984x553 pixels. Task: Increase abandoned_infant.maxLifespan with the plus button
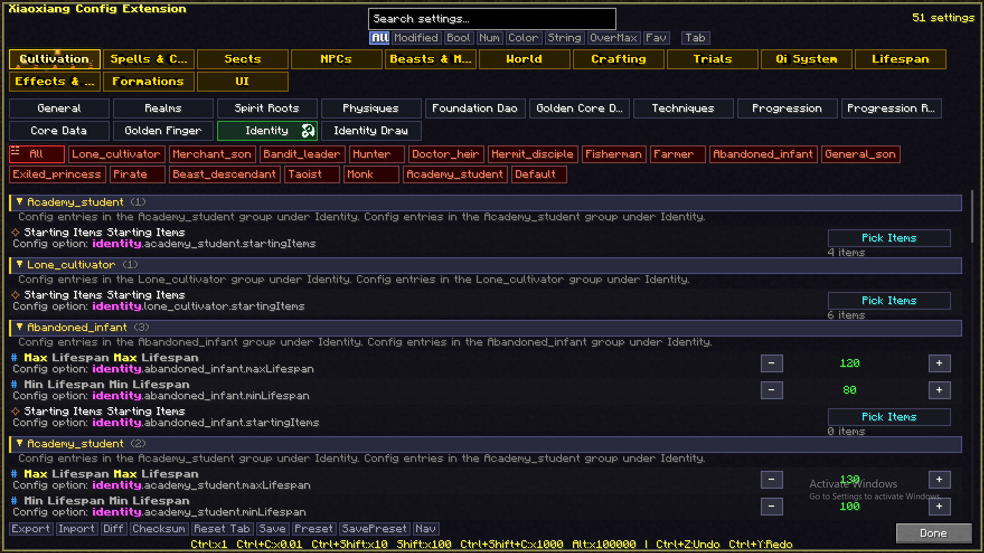click(939, 363)
